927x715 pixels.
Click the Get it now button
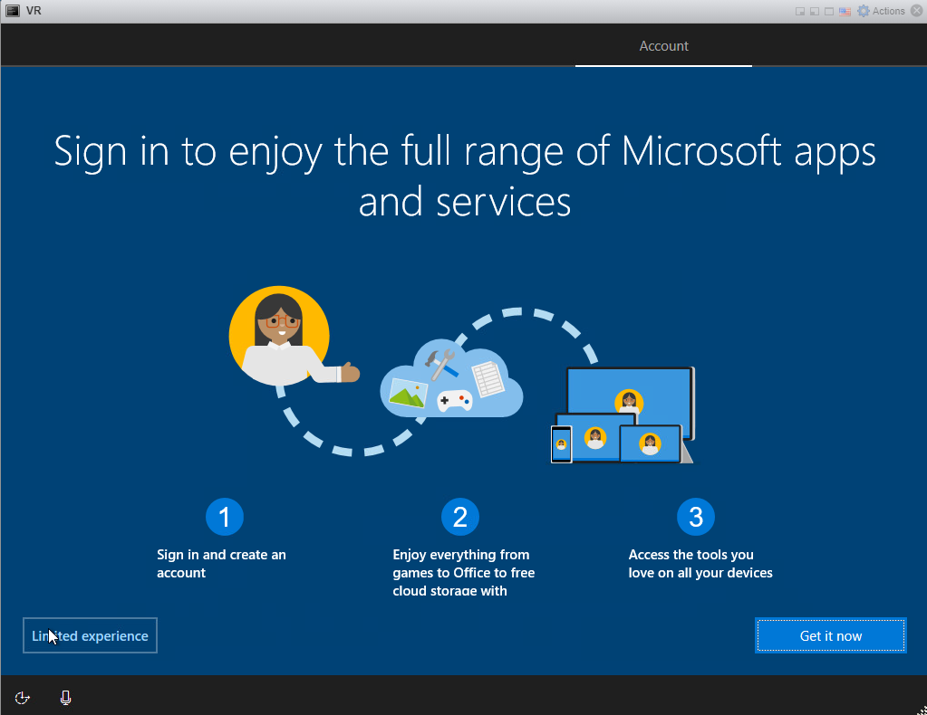pyautogui.click(x=831, y=635)
